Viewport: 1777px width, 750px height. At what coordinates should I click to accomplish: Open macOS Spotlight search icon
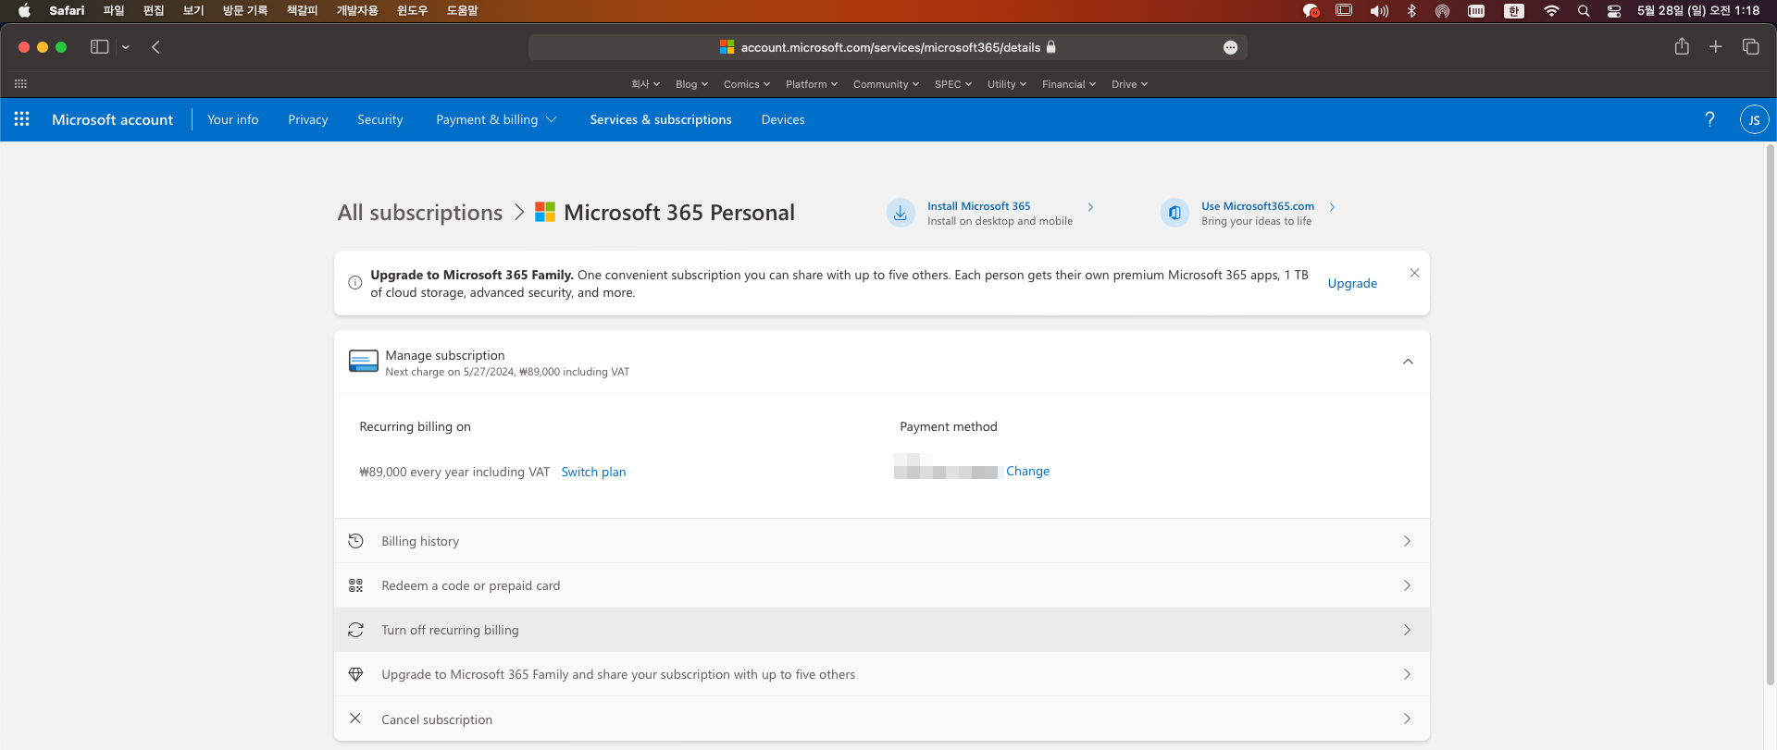coord(1584,11)
